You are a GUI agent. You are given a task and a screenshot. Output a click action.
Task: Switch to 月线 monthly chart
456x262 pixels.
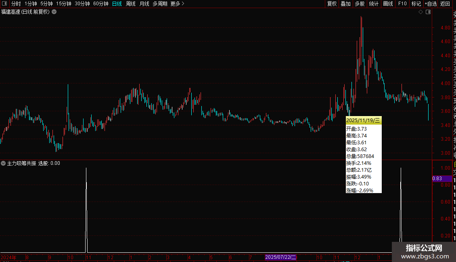(x=144, y=4)
